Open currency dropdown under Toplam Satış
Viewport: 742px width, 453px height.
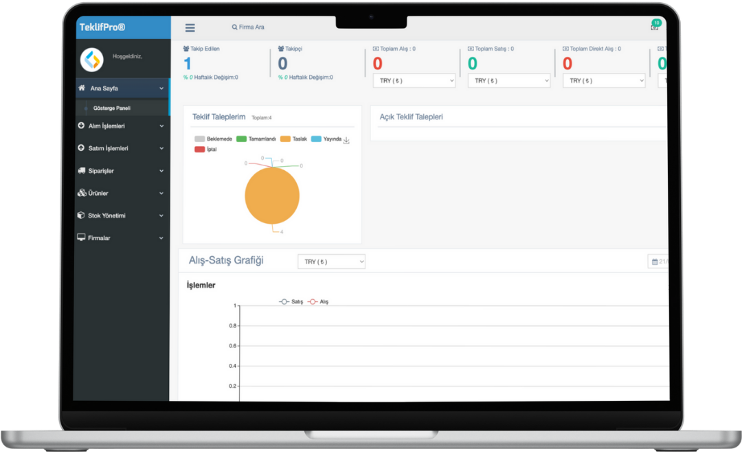click(x=509, y=81)
